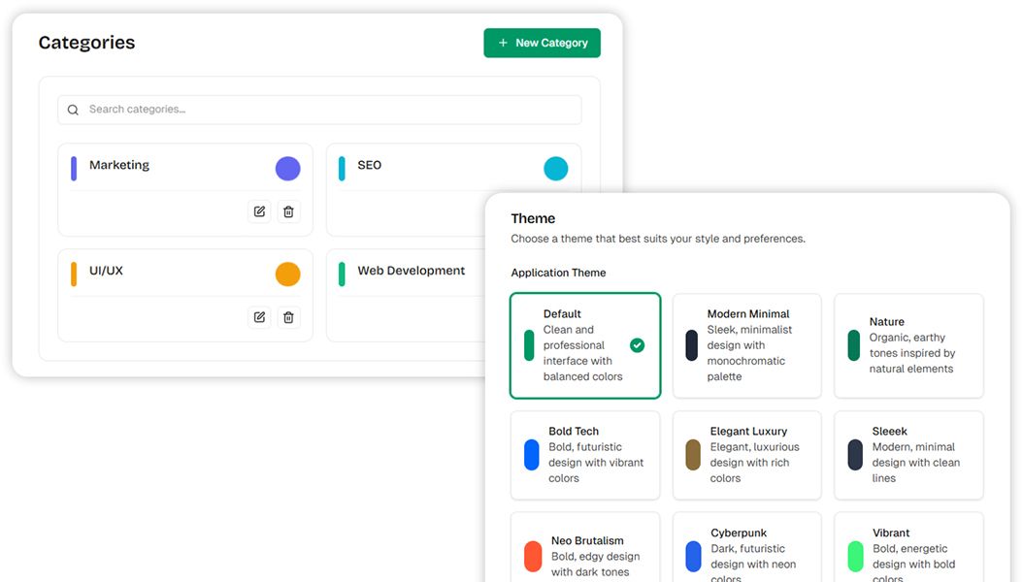
Task: Click the Nature theme green color pill
Action: click(853, 345)
